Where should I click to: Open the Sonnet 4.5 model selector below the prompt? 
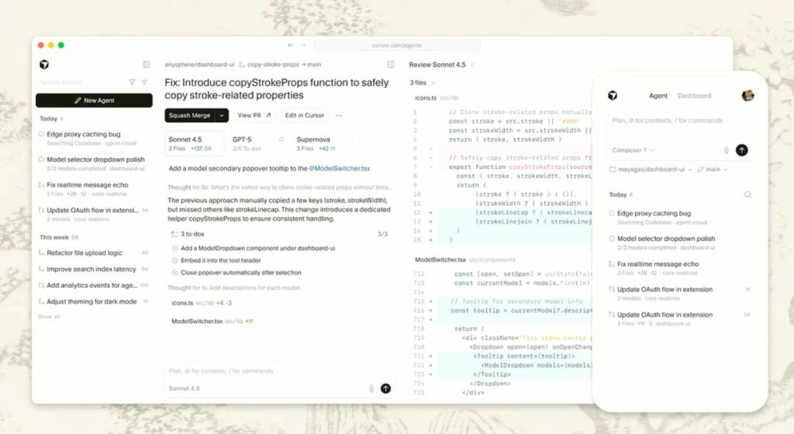185,388
